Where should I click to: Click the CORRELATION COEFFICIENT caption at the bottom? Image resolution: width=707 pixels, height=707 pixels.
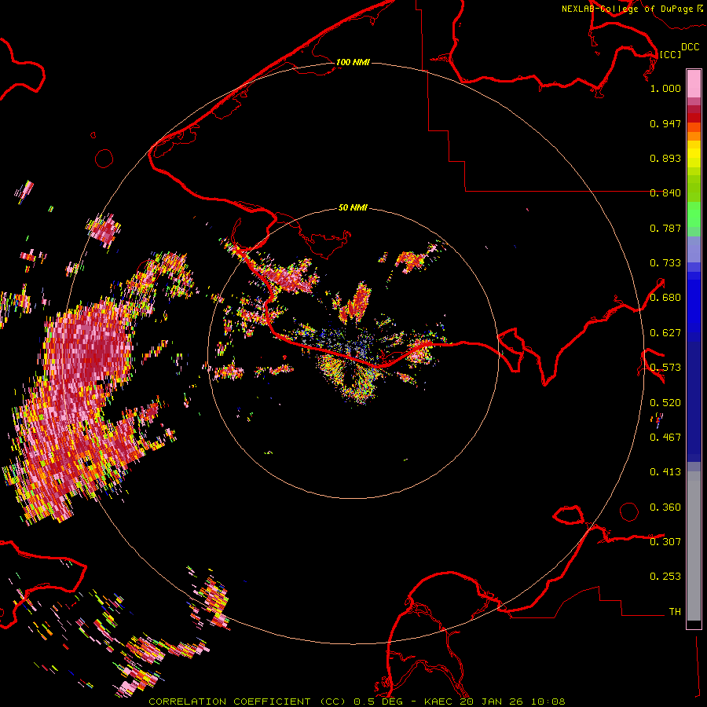(357, 702)
